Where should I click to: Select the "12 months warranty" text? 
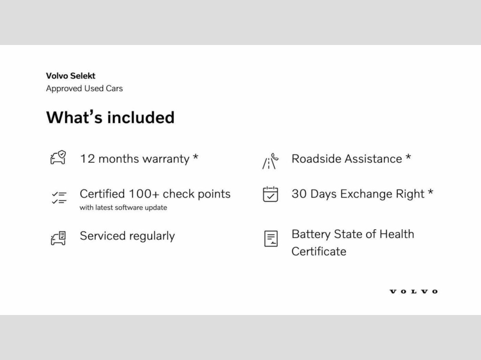tap(134, 159)
